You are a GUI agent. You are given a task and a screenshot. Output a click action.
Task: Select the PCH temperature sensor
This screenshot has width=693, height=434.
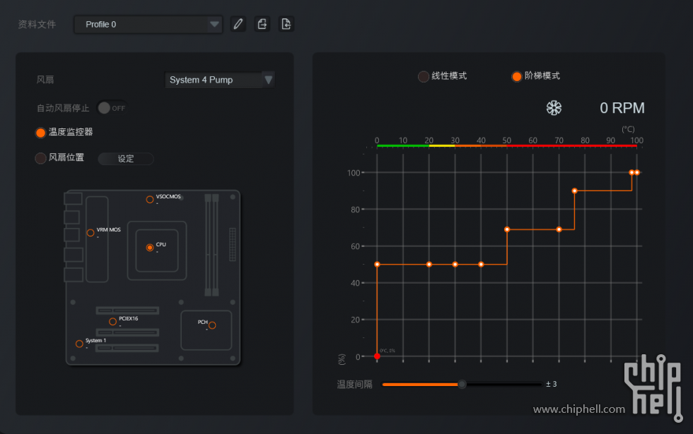(x=212, y=325)
